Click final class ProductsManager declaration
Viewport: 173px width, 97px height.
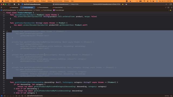[20, 13]
